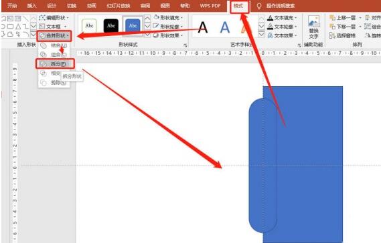381x243 pixels.
Task: Select Fragment (拆分) in merge menu
Action: (55, 64)
